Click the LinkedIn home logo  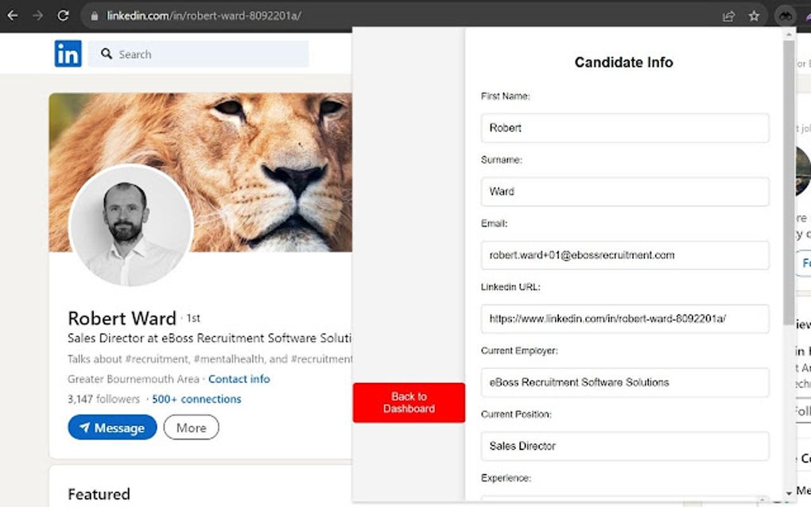coord(68,54)
